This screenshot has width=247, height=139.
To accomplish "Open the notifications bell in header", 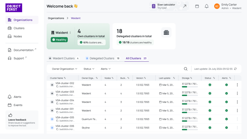I will 207,6.
